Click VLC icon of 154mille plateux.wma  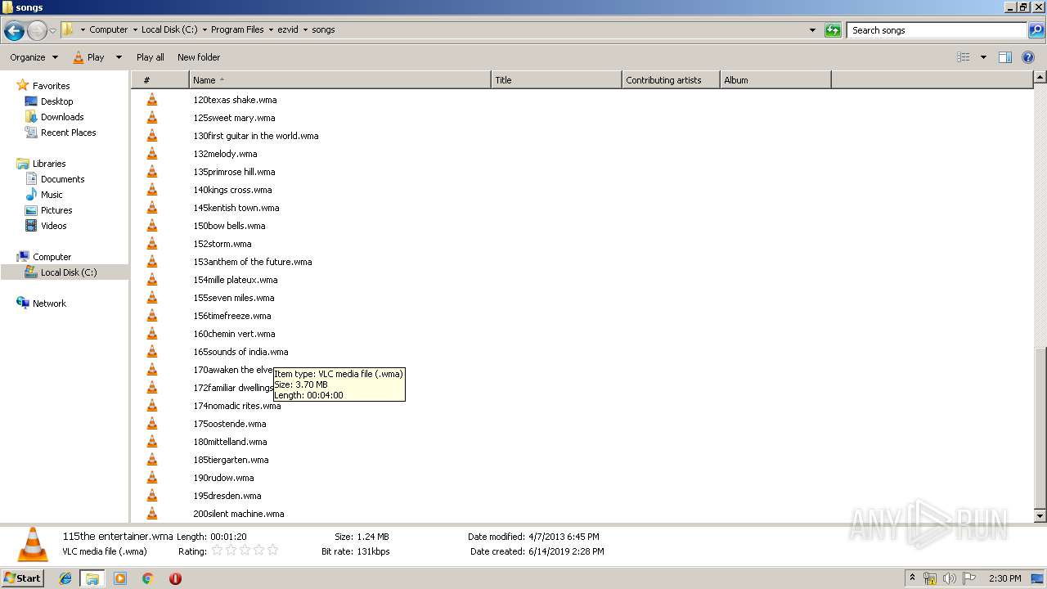tap(151, 280)
